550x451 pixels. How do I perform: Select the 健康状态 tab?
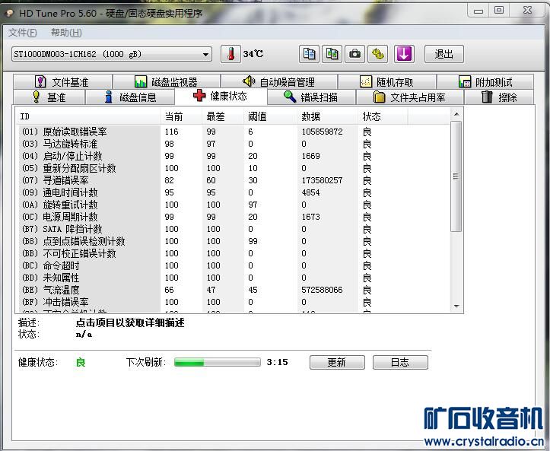tap(221, 96)
